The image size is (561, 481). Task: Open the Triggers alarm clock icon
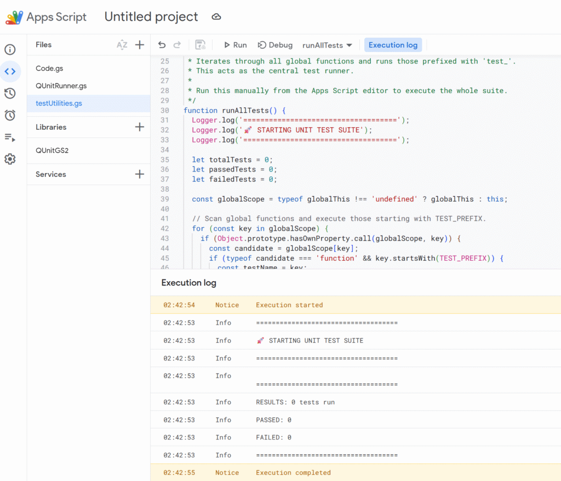point(10,116)
